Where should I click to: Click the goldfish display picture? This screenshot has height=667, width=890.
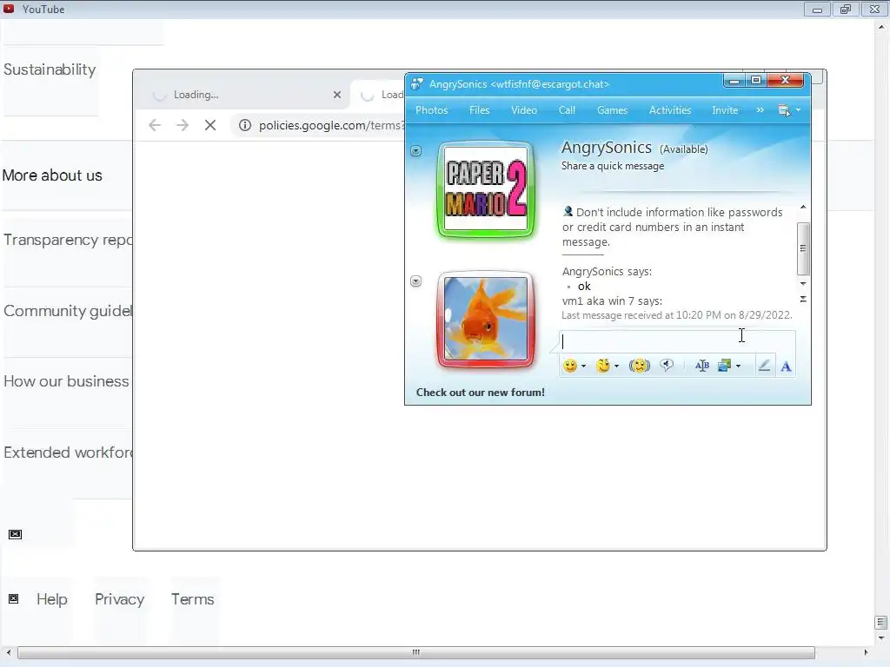[x=486, y=319]
